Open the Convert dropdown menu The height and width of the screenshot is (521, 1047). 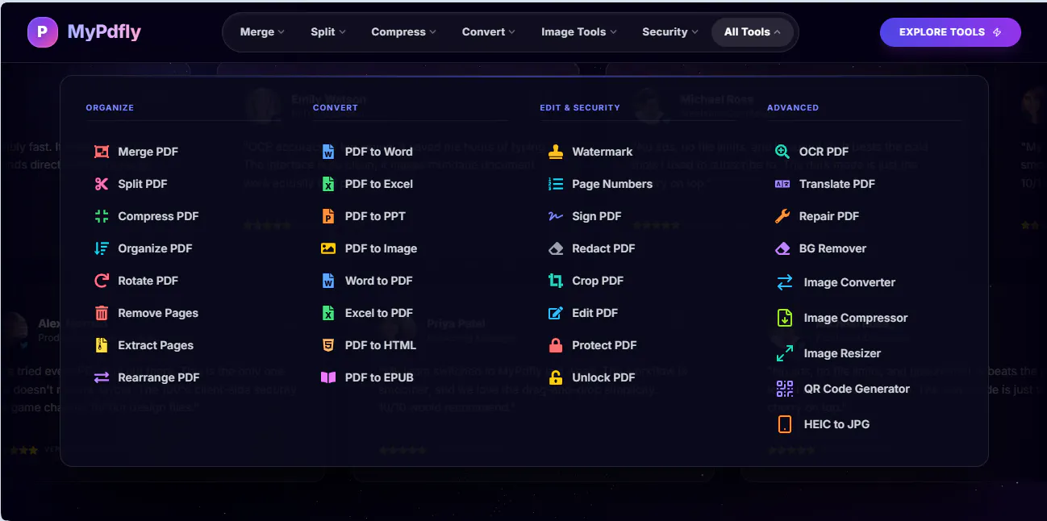pos(489,32)
